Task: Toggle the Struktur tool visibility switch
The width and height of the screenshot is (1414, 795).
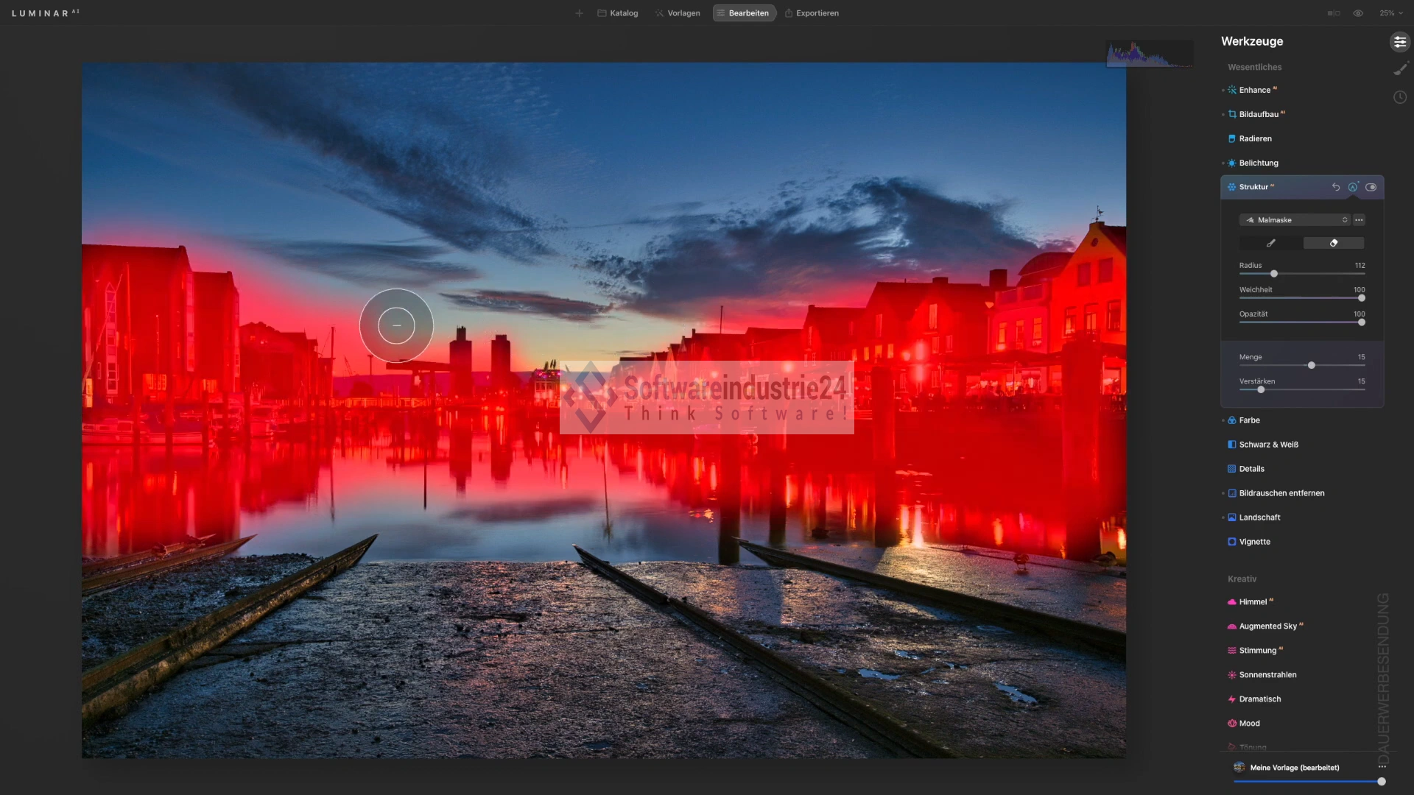Action: click(1371, 187)
